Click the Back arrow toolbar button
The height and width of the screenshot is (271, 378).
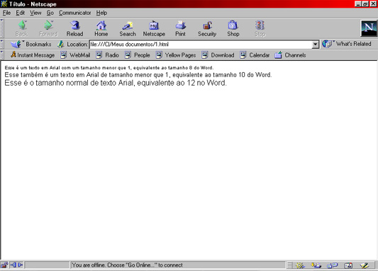coord(22,28)
